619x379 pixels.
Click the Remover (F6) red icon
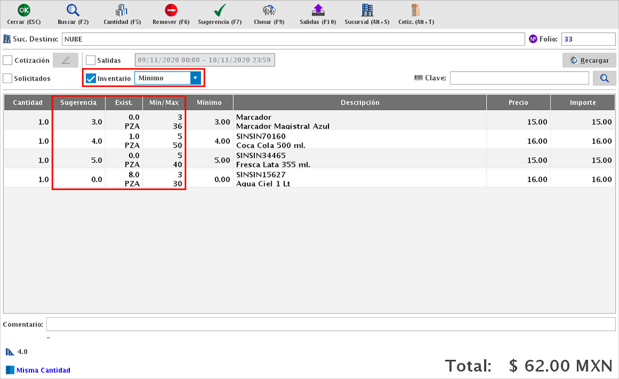tap(171, 10)
